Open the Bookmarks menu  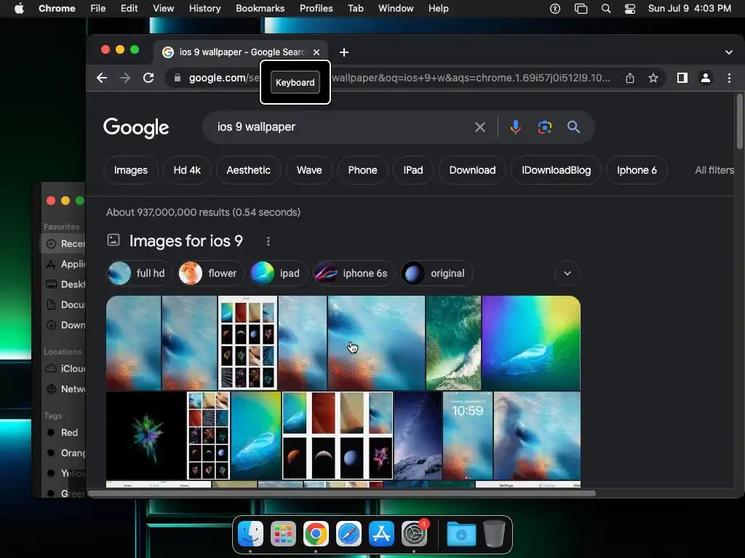click(x=260, y=9)
